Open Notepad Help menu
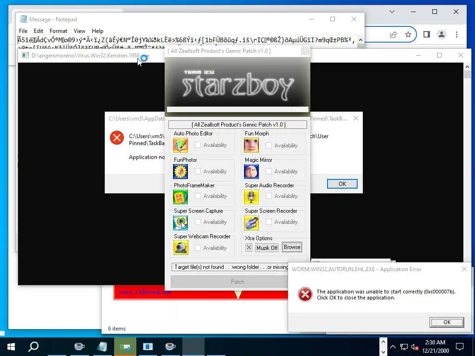 pos(97,31)
